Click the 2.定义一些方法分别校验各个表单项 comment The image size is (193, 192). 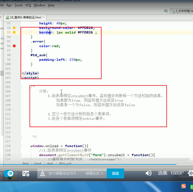pyautogui.click(x=80, y=114)
